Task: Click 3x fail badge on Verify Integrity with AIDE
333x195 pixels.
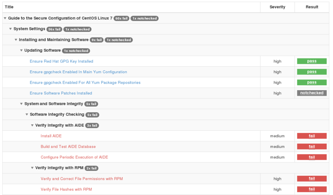Action: (92, 125)
